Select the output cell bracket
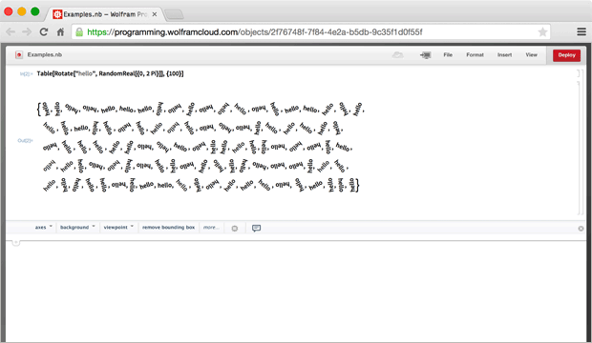 pyautogui.click(x=579, y=148)
